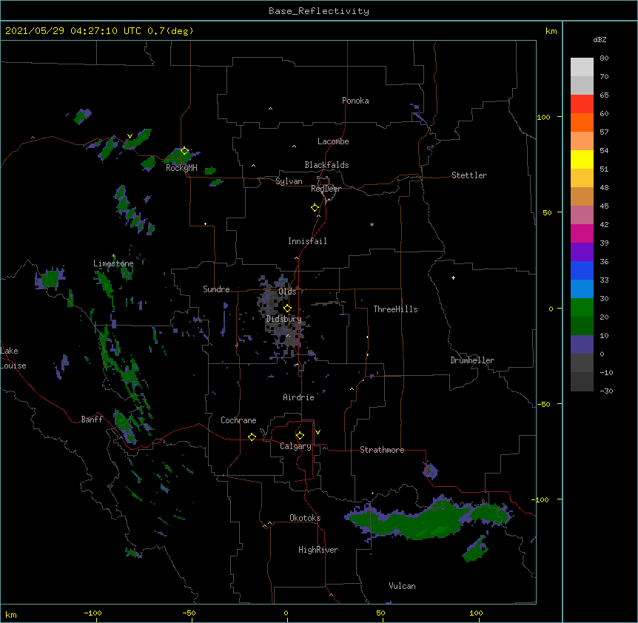Click the red swatch in dBZ legend
This screenshot has width=638, height=623.
click(x=582, y=104)
